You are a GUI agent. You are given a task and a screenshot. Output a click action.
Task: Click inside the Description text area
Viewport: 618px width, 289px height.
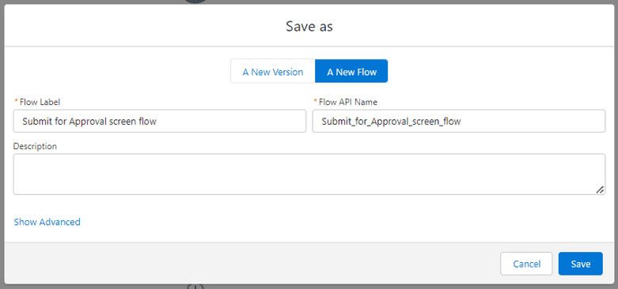point(309,174)
